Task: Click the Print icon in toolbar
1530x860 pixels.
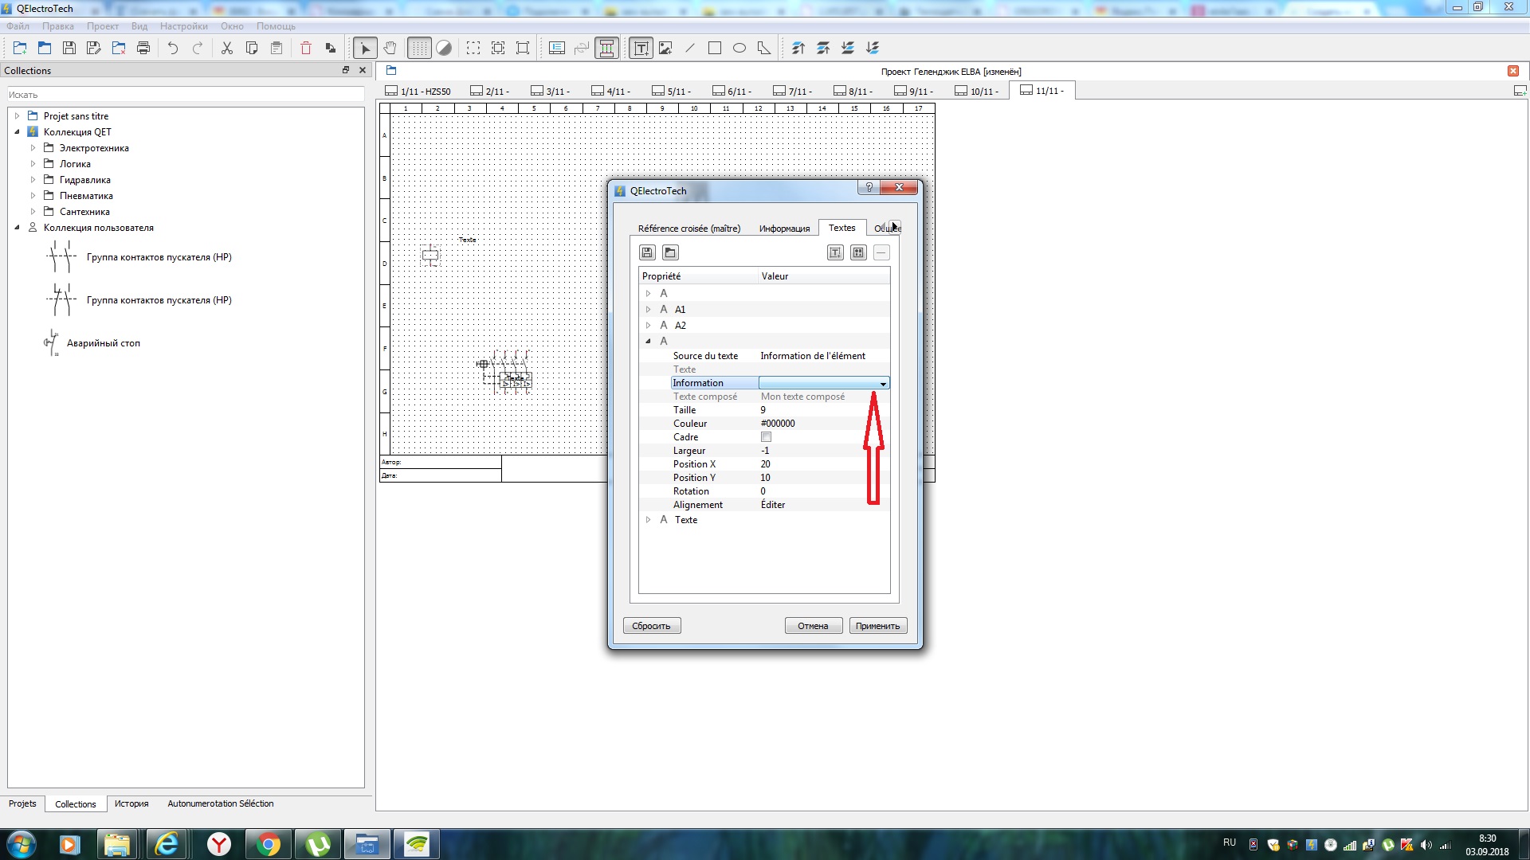Action: [x=143, y=49]
